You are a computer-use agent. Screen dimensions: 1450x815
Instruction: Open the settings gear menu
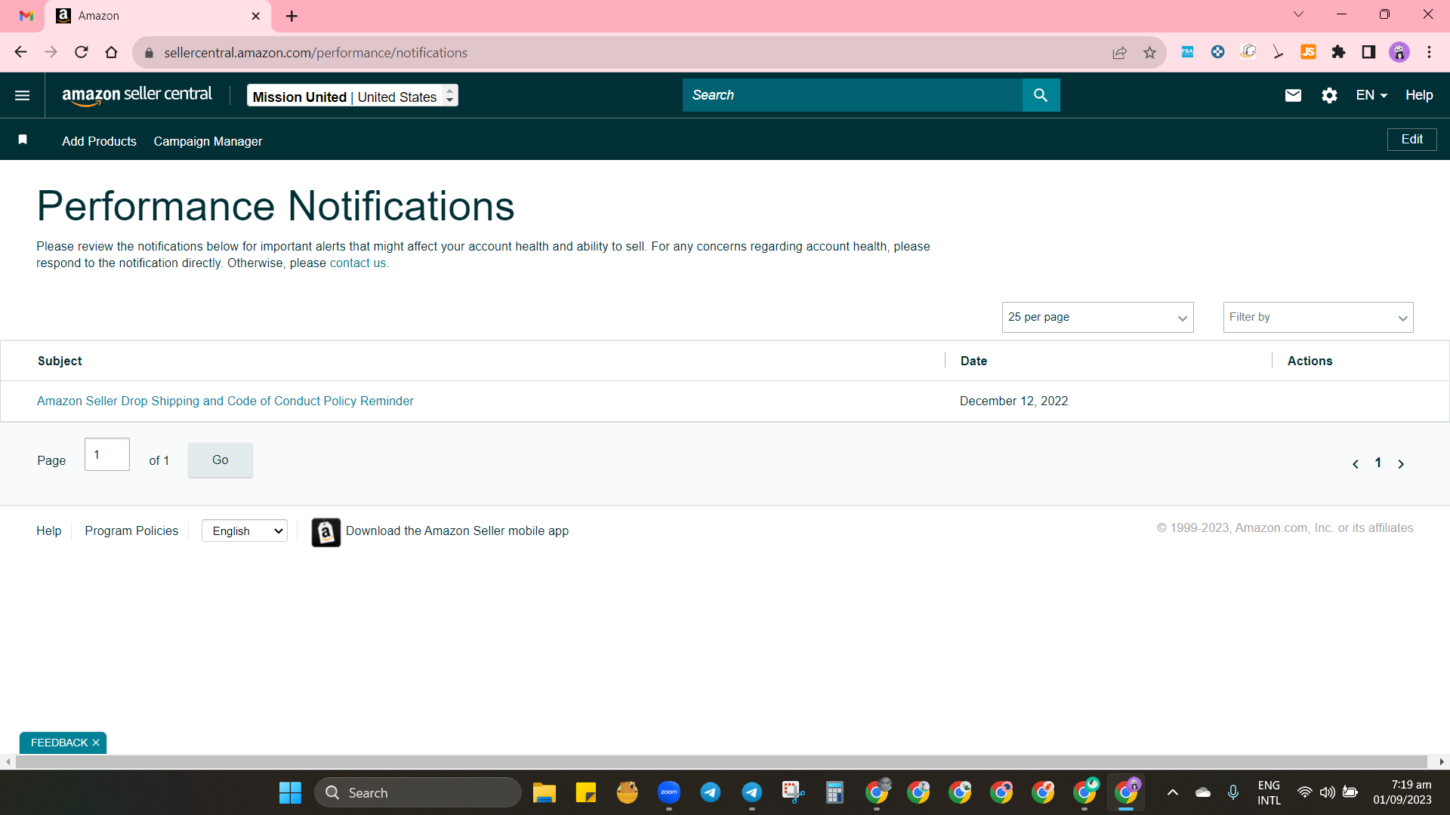(1329, 95)
